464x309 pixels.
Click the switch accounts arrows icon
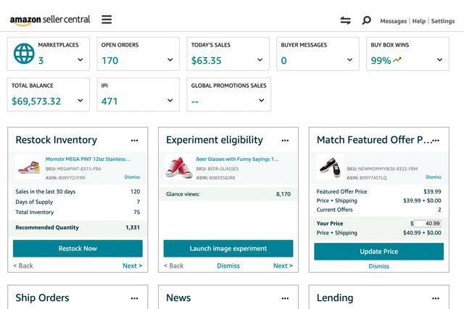pyautogui.click(x=345, y=21)
